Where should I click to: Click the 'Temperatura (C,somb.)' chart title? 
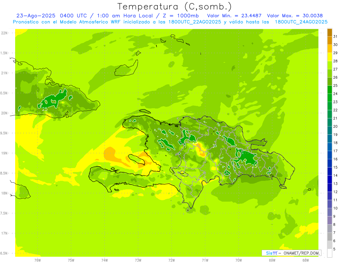175,7
